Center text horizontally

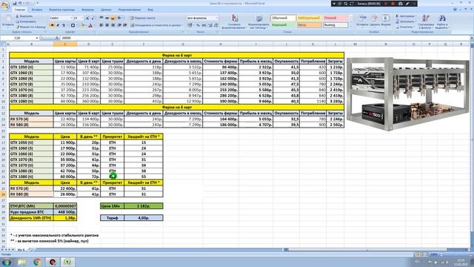[x=107, y=25]
